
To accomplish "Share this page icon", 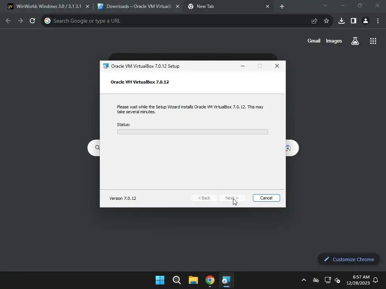I will [314, 21].
